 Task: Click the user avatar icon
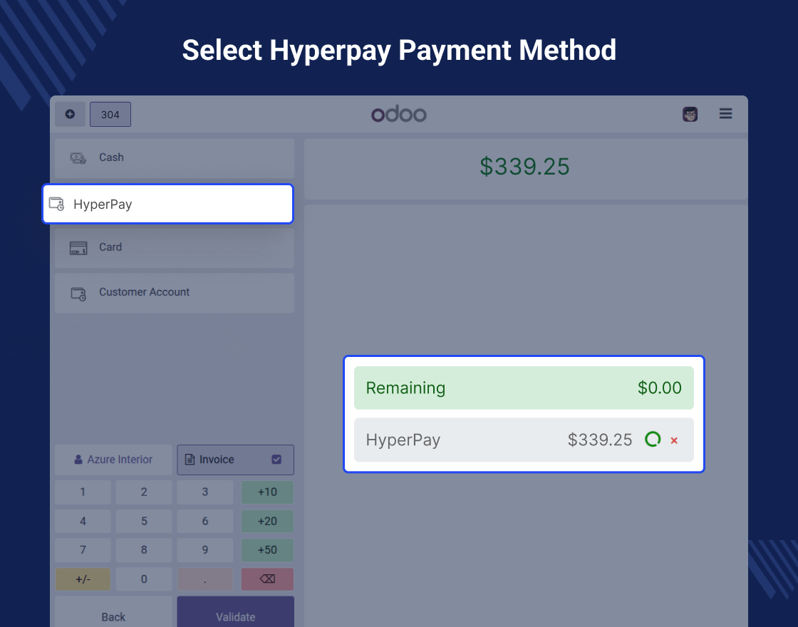(x=690, y=114)
